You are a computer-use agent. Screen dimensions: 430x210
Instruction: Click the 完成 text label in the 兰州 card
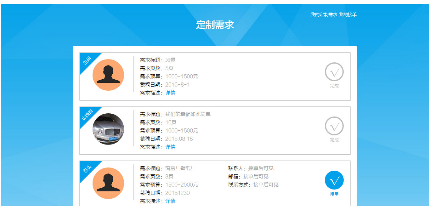pos(334,86)
